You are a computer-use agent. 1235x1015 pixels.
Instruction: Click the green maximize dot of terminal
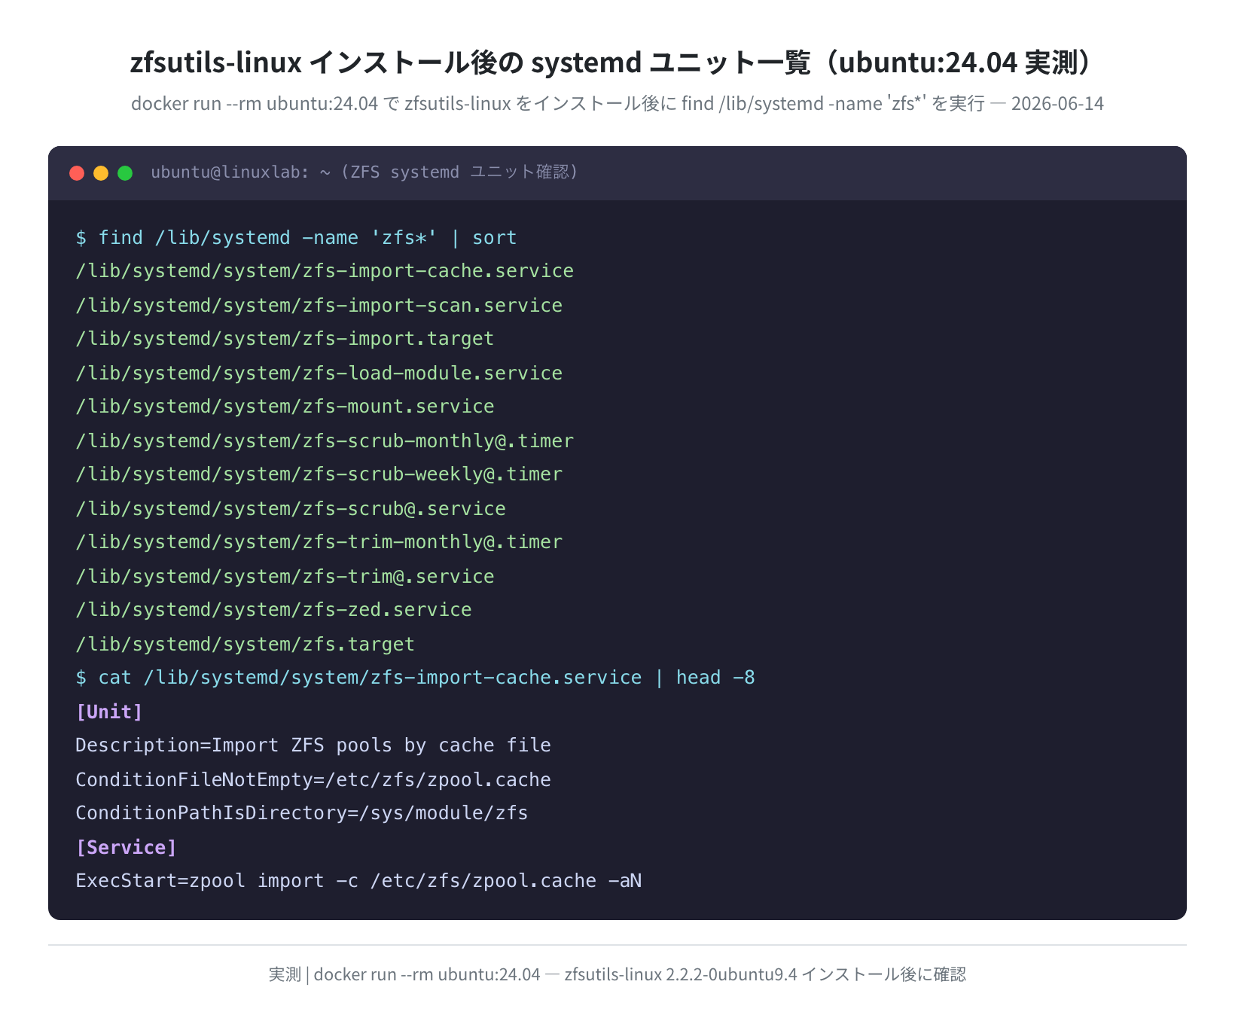(x=125, y=173)
